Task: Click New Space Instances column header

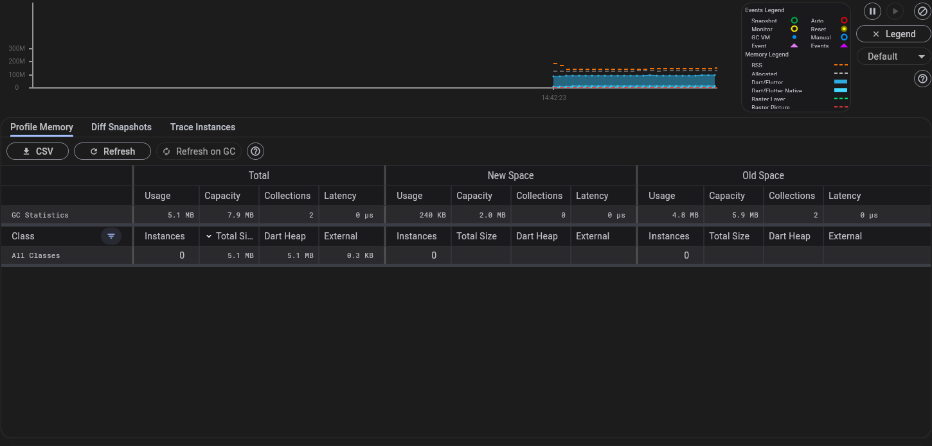Action: [x=417, y=236]
